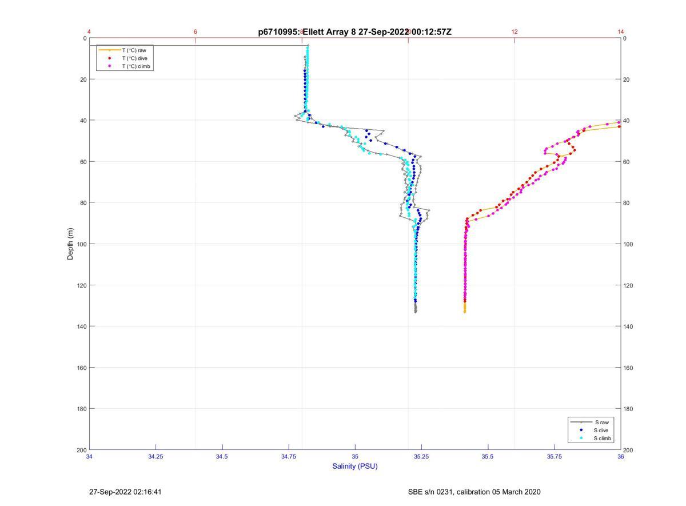
Task: Click salinity tick label '35.75'
Action: point(555,456)
